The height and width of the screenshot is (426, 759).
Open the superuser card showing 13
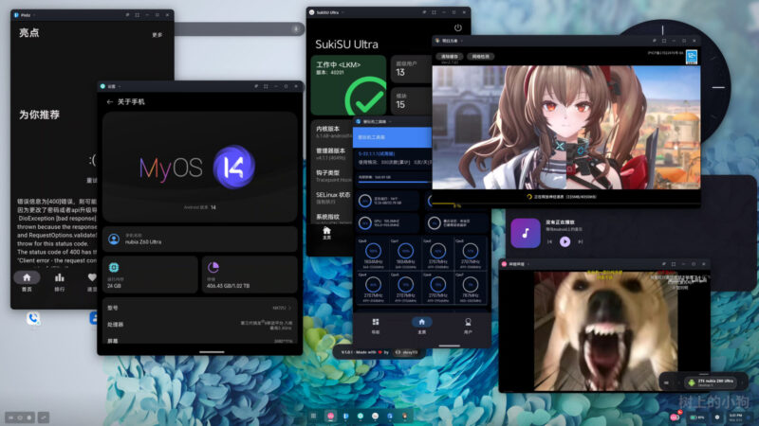click(412, 68)
